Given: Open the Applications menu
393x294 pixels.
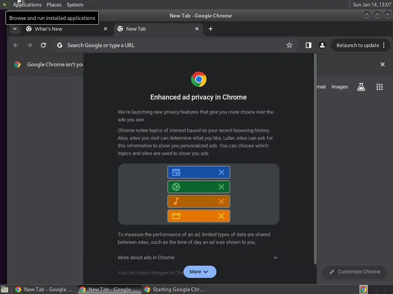Looking at the screenshot, I should 27,5.
